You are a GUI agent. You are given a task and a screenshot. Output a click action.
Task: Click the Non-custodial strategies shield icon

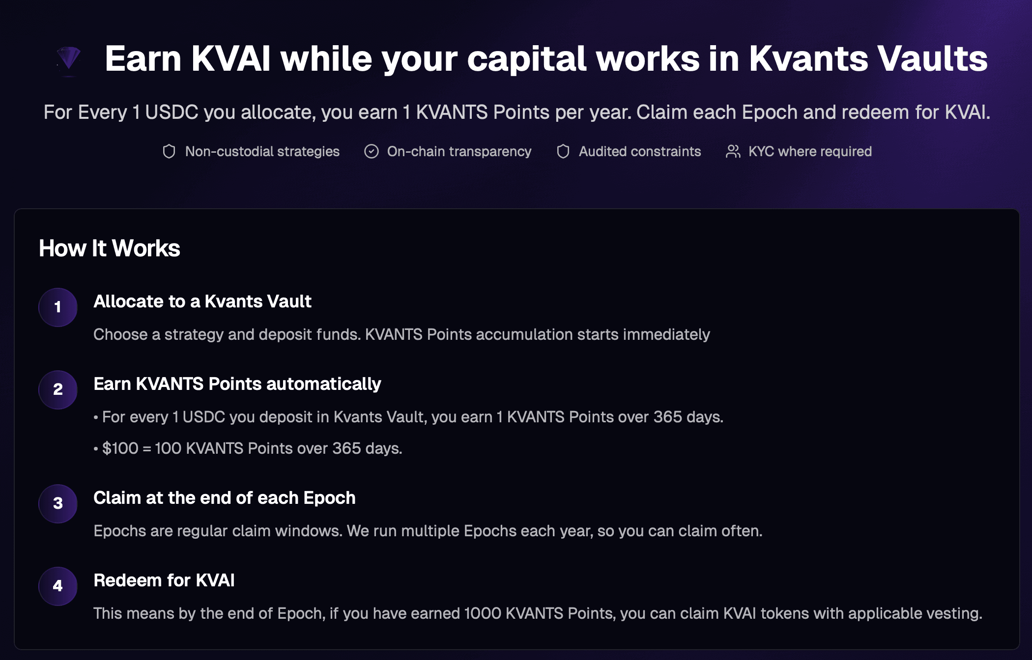coord(169,151)
